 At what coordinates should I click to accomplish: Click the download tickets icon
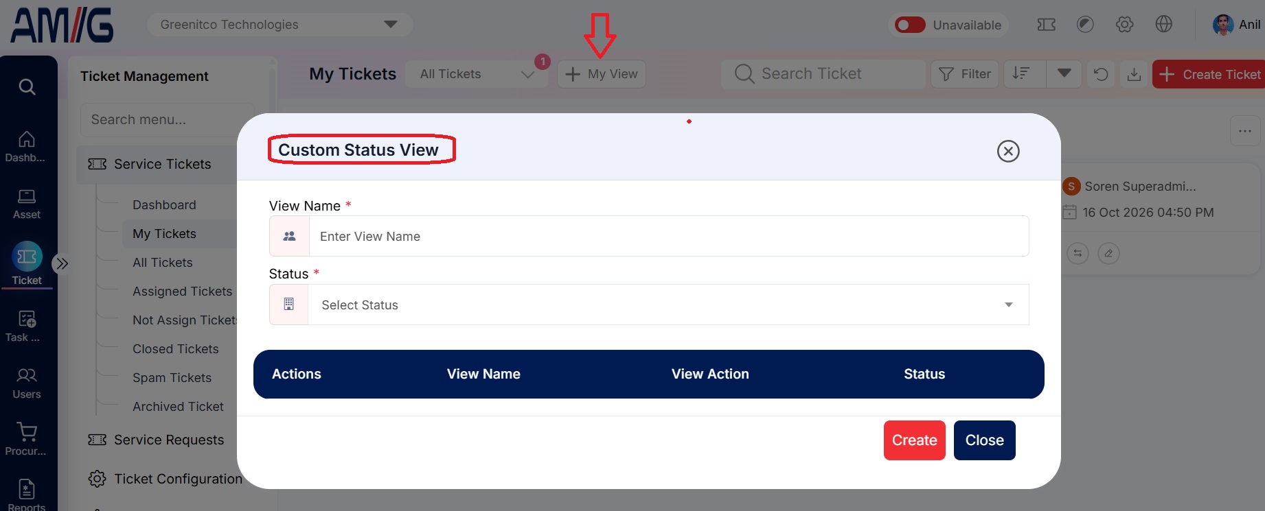point(1134,74)
